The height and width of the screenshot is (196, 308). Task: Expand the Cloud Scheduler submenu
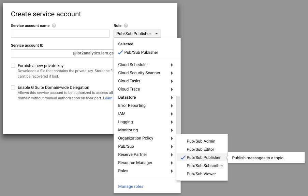pyautogui.click(x=146, y=65)
